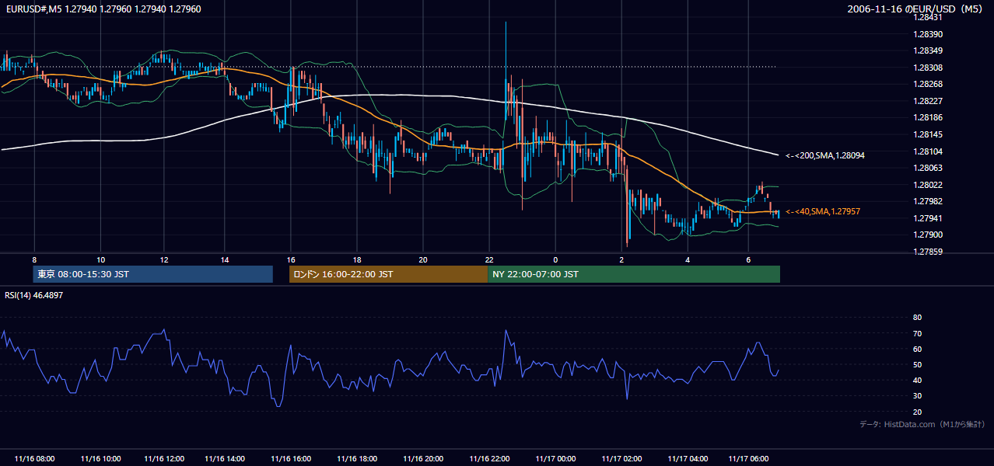Select the ロンドン 16:00-22:00 JST session bar

pyautogui.click(x=388, y=274)
